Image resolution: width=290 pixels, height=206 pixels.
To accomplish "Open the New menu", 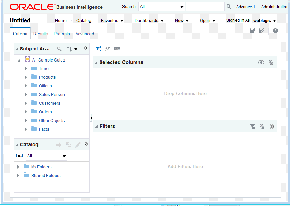I will (x=182, y=21).
